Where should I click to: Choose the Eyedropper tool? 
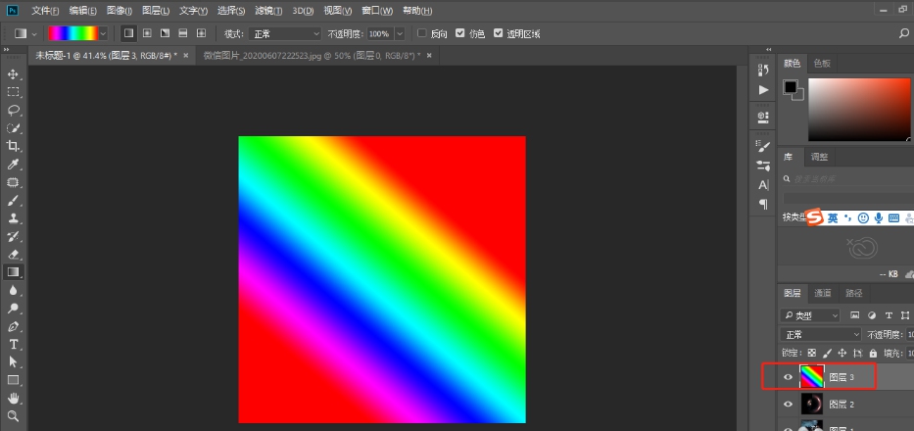pos(14,164)
